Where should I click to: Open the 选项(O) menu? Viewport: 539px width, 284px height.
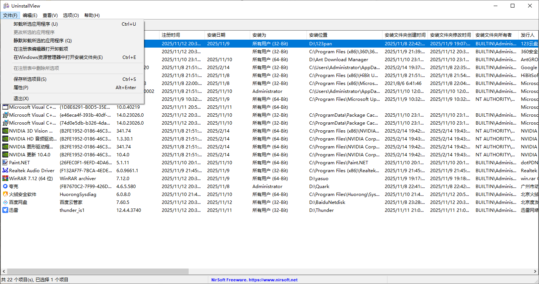71,15
